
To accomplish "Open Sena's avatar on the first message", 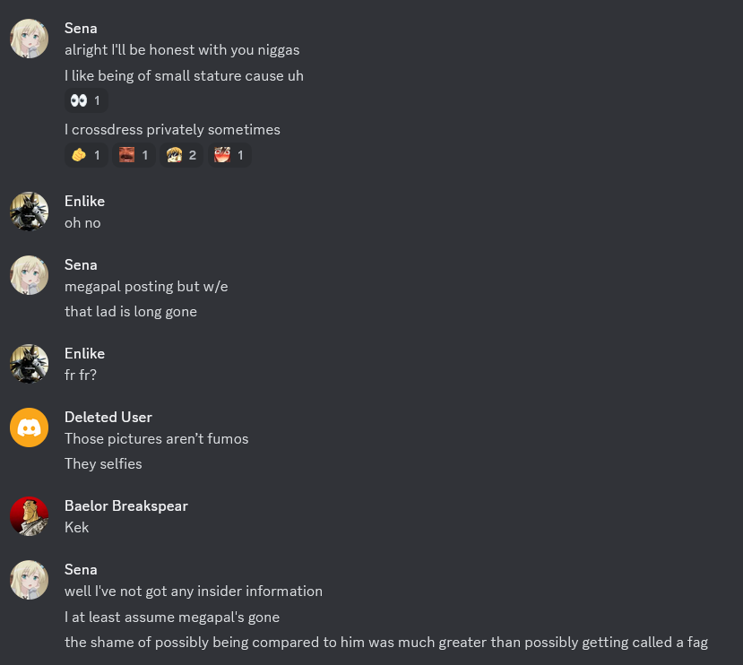I will click(29, 39).
